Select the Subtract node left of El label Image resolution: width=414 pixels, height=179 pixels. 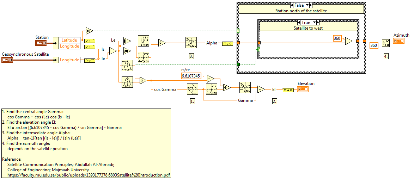point(261,89)
